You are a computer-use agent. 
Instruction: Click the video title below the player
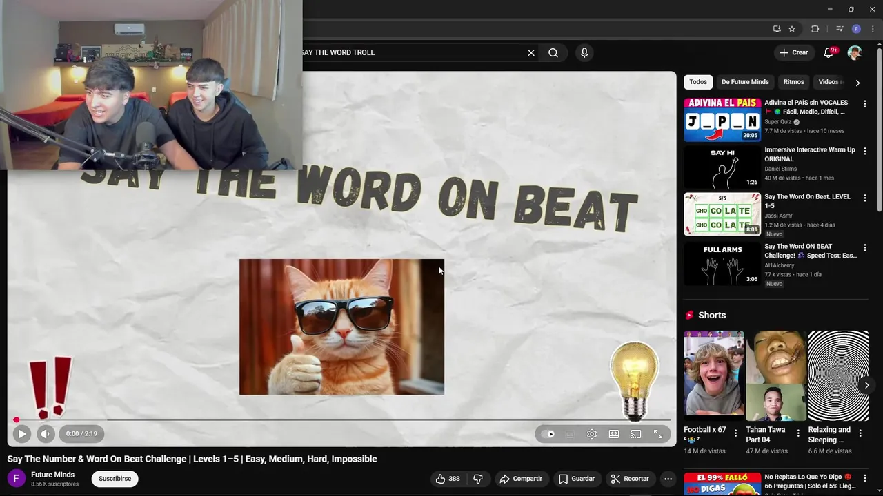pyautogui.click(x=192, y=459)
